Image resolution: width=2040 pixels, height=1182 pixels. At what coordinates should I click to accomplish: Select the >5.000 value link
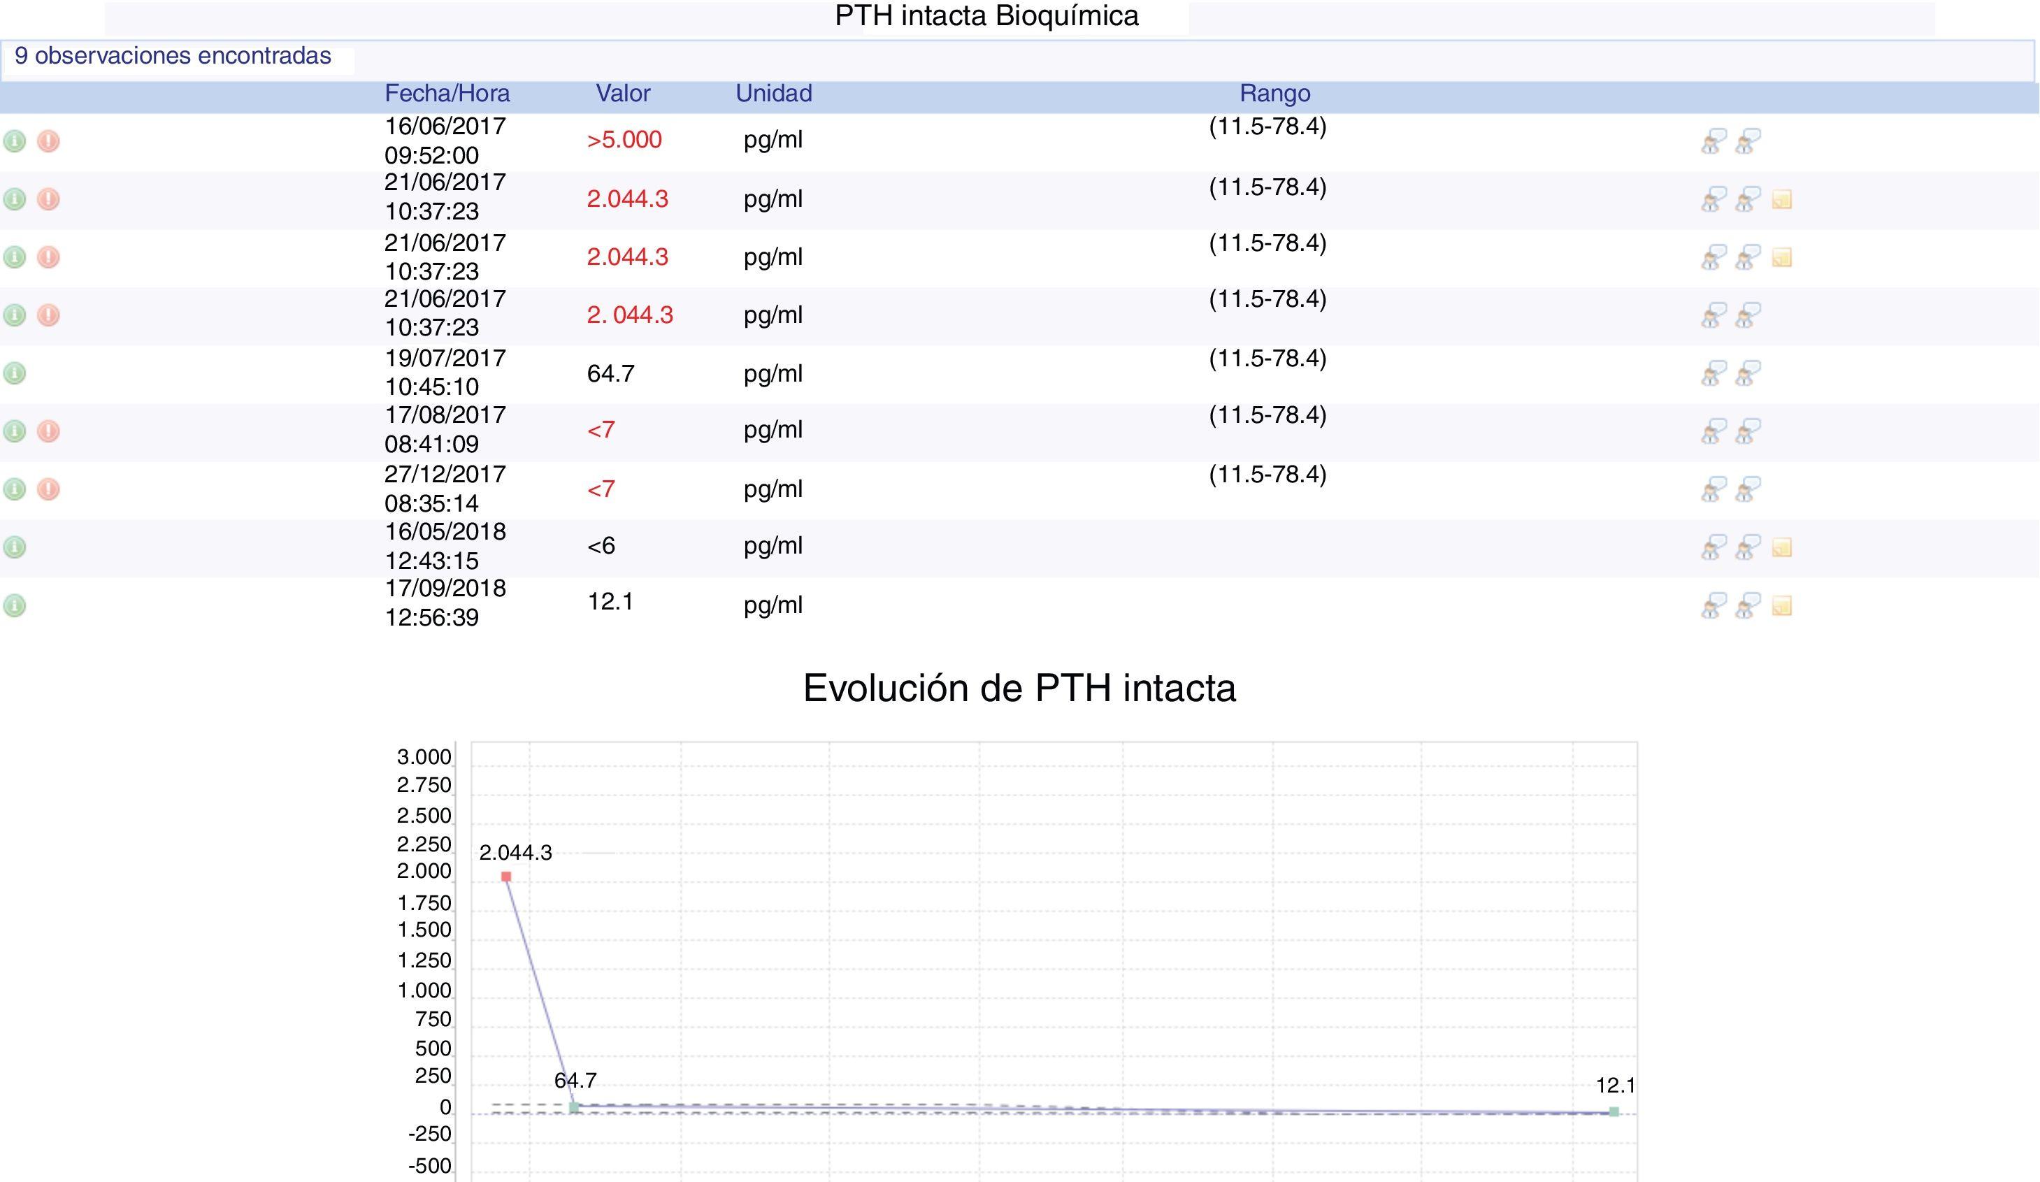click(624, 140)
